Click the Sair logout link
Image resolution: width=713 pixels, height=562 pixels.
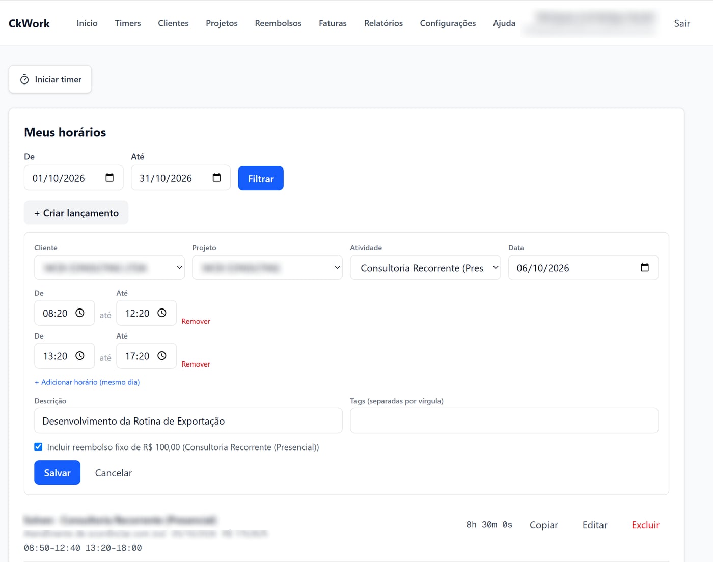pos(682,23)
